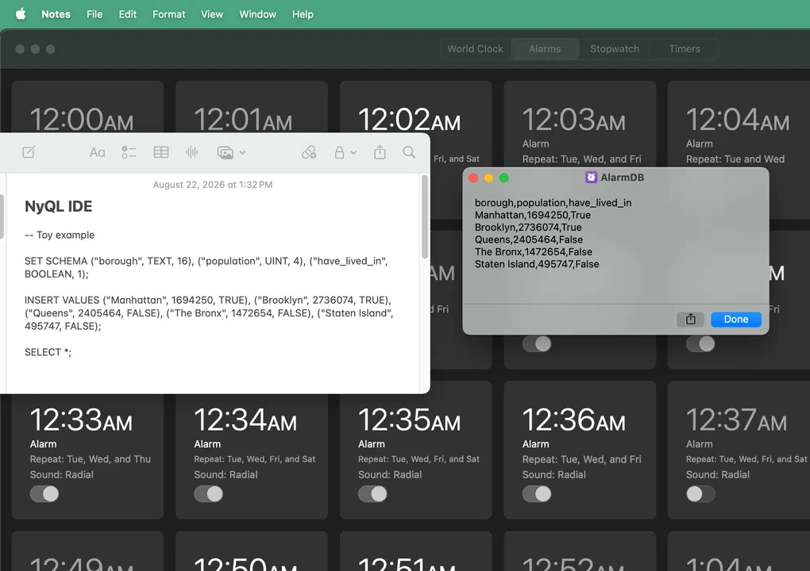Viewport: 810px width, 571px height.
Task: Open the 12:02AM alarm card
Action: (x=416, y=107)
